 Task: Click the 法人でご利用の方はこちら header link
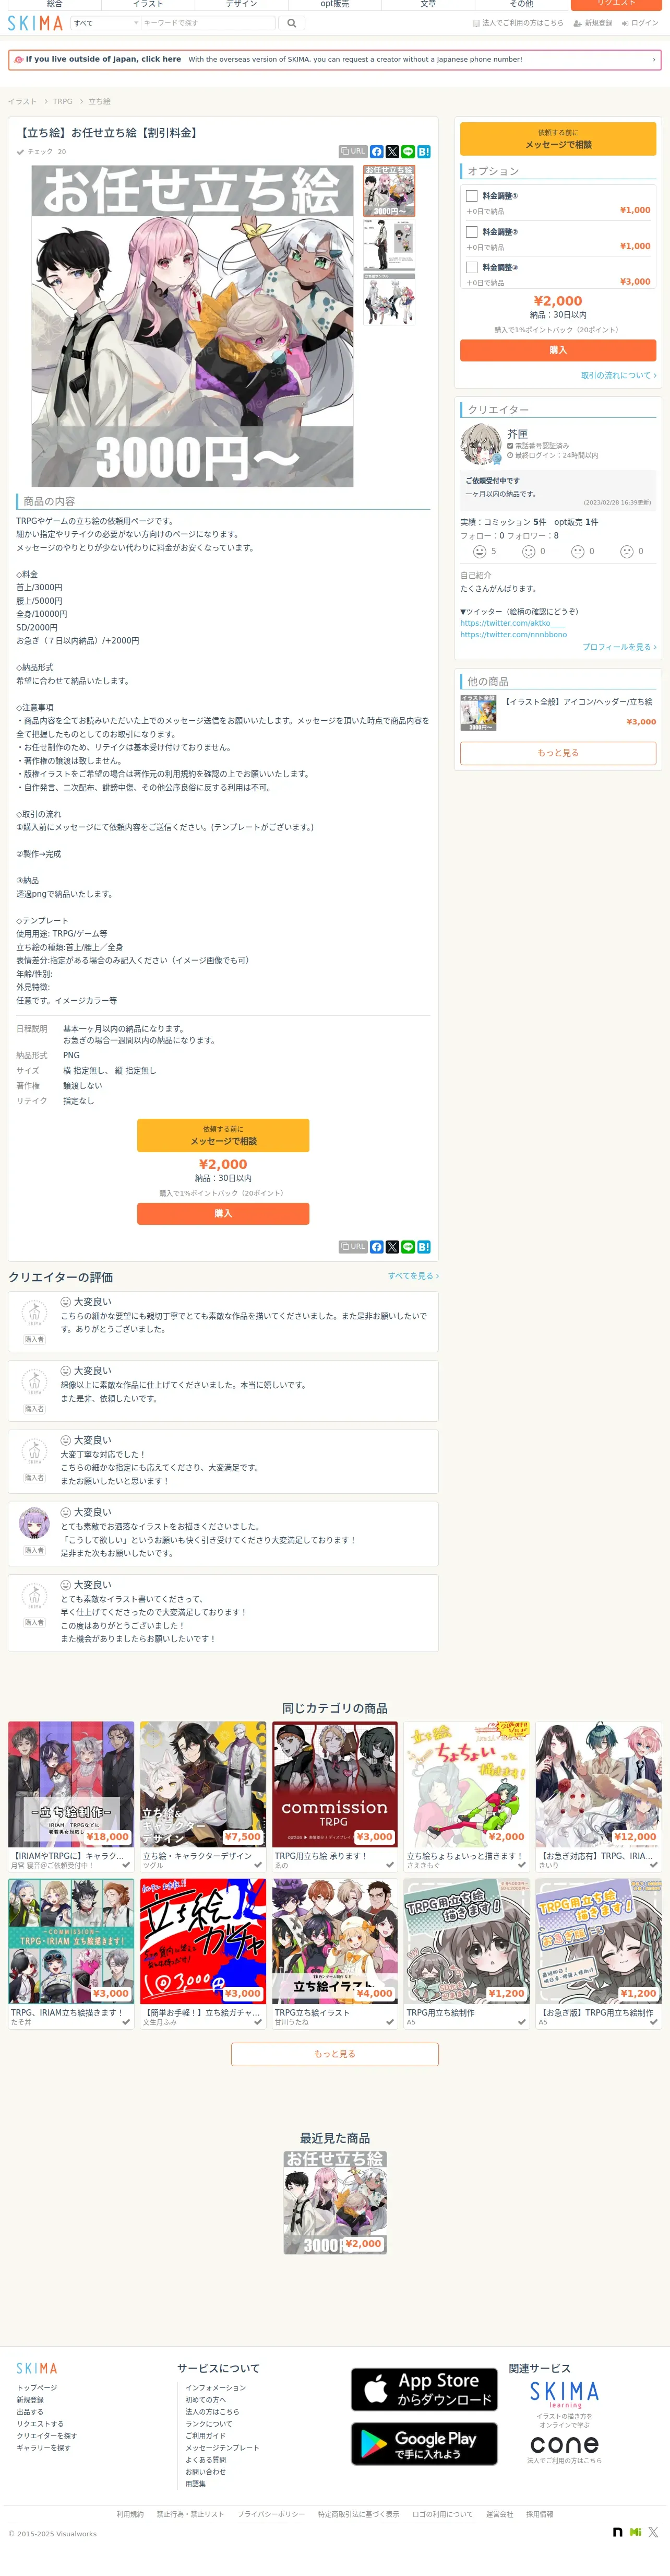pos(517,23)
